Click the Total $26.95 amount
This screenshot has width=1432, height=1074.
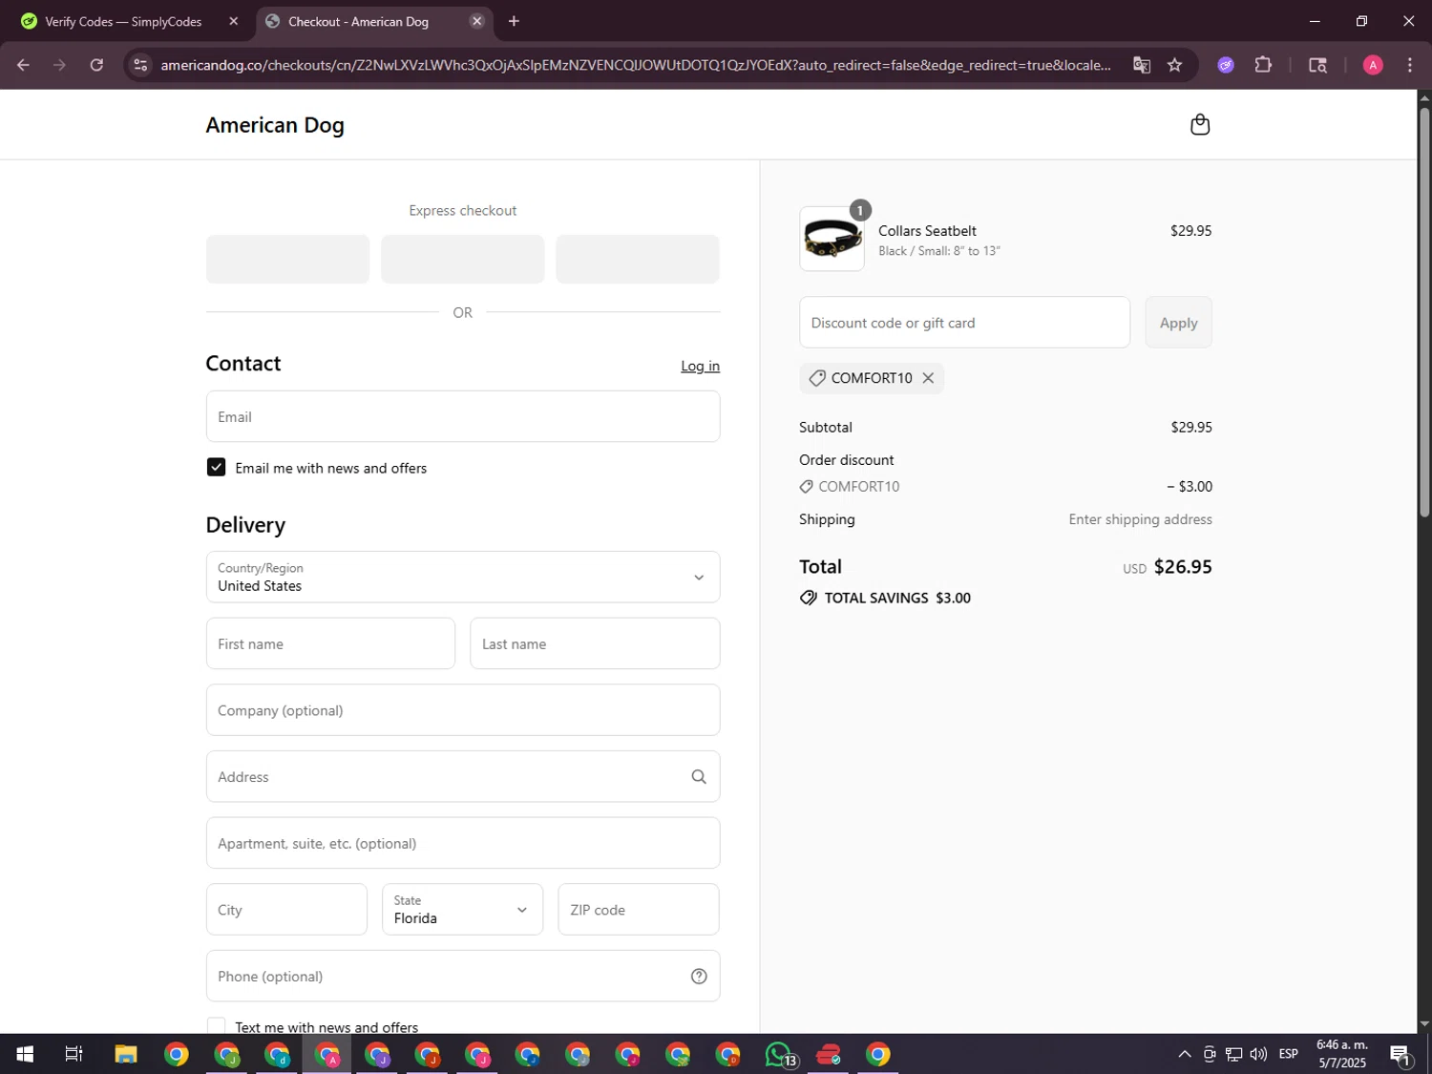point(1183,567)
